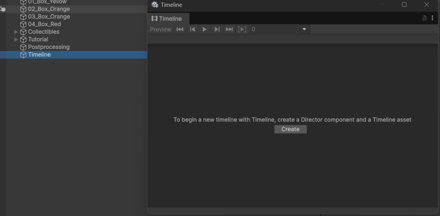Toggle the play range mode icon
Viewport: 440px width, 216px height.
[242, 29]
